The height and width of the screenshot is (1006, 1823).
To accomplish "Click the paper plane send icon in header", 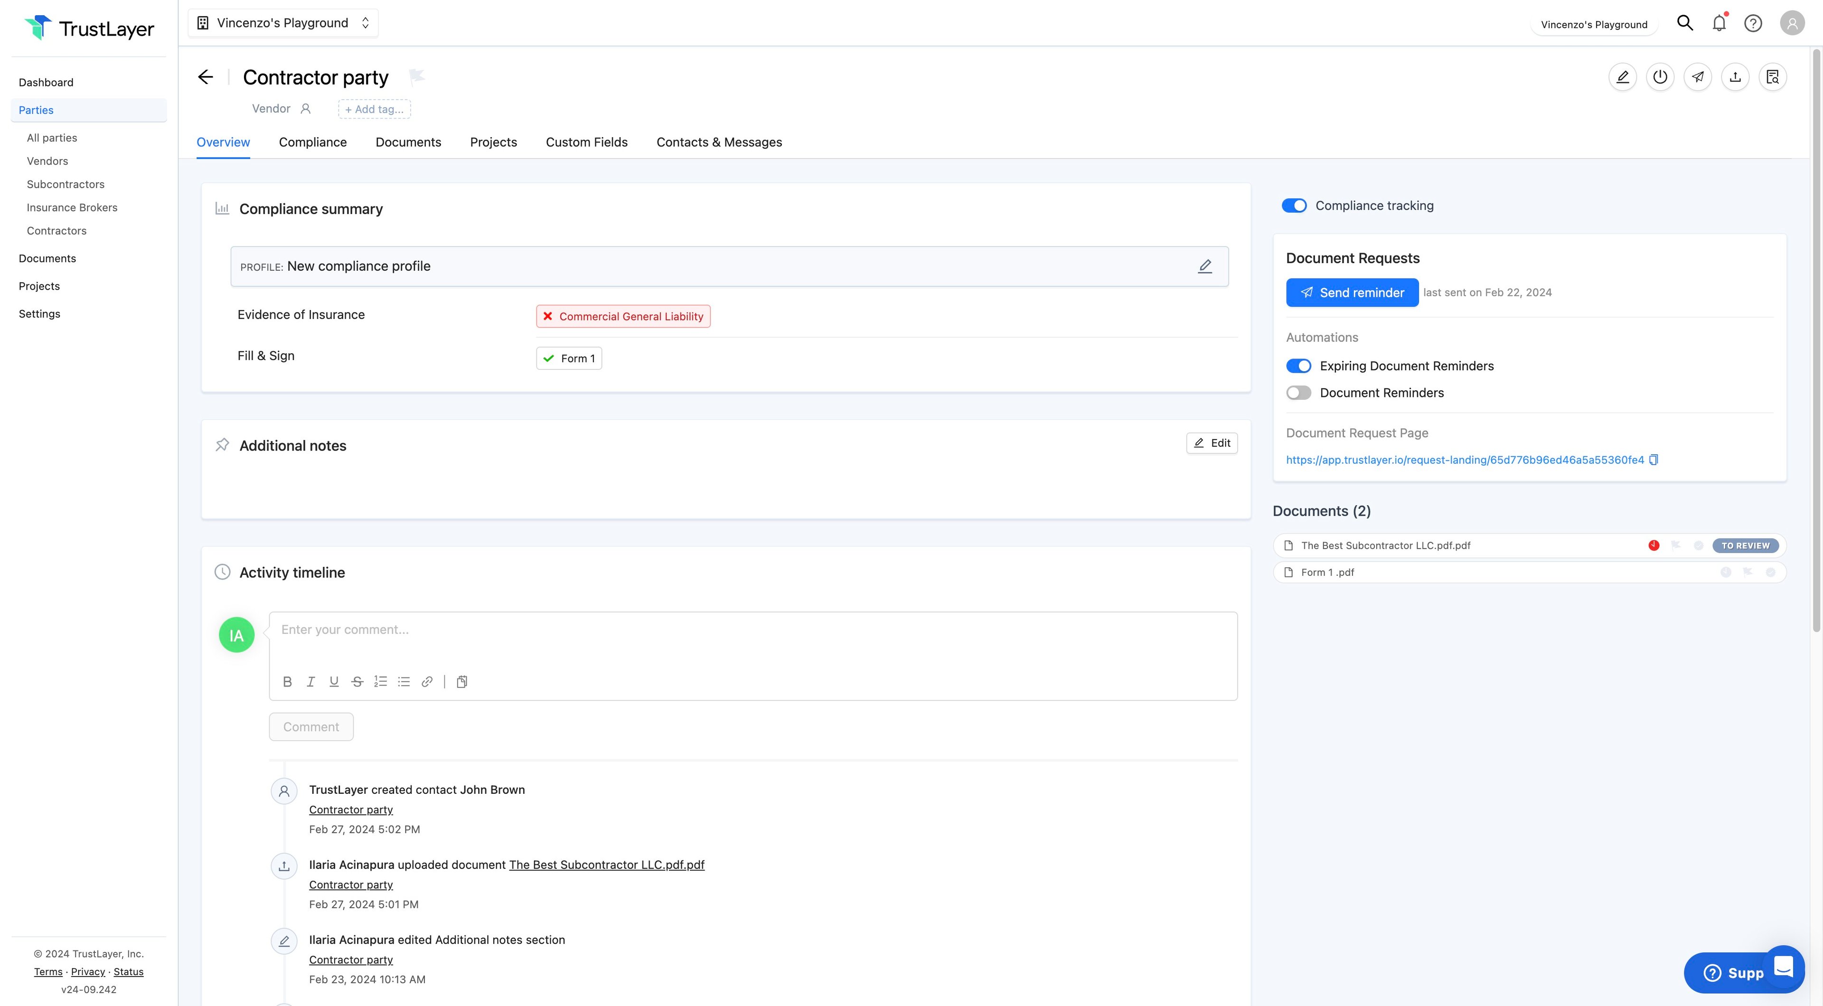I will coord(1697,77).
